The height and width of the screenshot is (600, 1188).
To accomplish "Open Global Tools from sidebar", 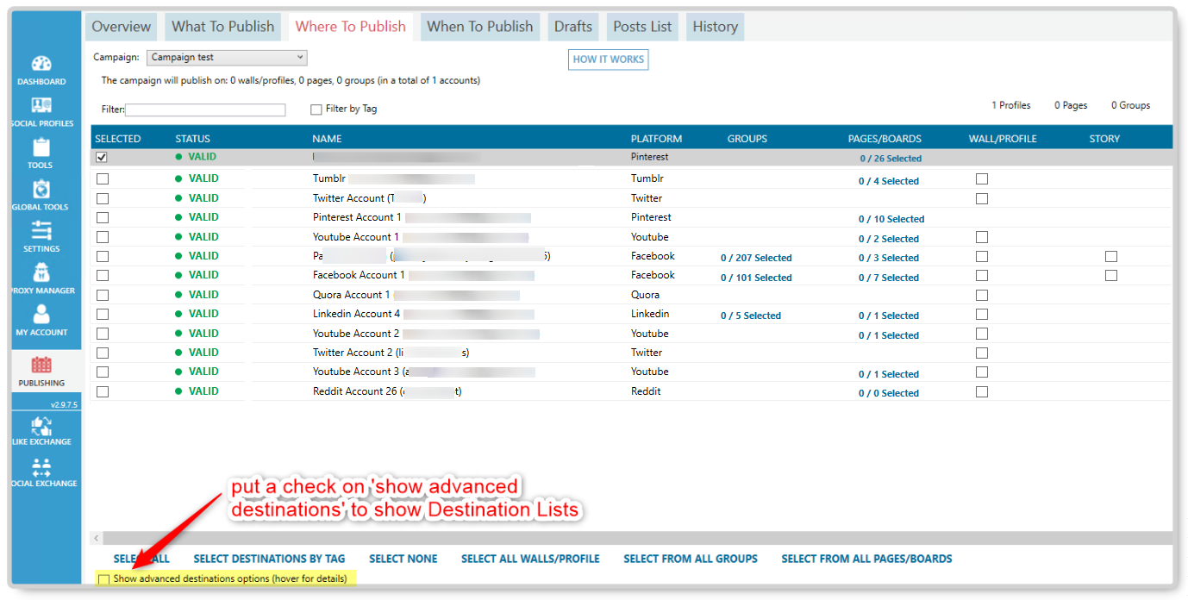I will (x=41, y=194).
